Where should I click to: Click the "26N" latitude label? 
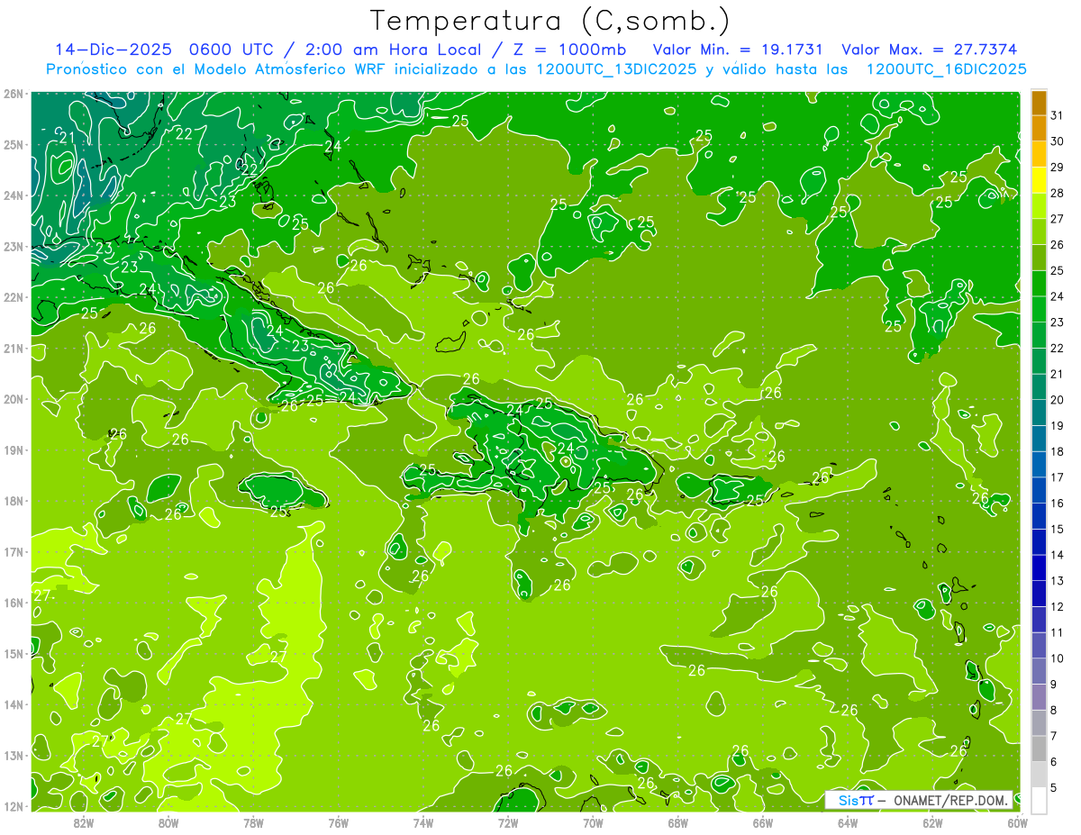(x=14, y=94)
